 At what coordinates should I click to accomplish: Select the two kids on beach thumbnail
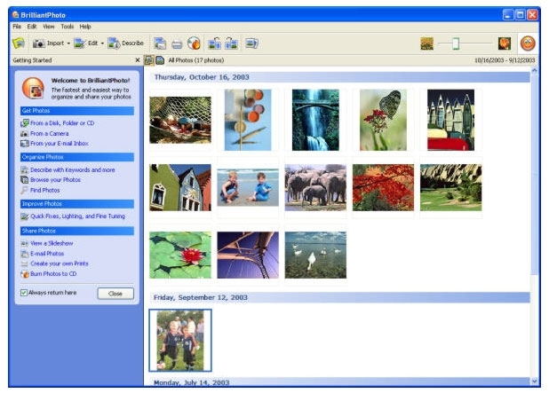coord(248,187)
